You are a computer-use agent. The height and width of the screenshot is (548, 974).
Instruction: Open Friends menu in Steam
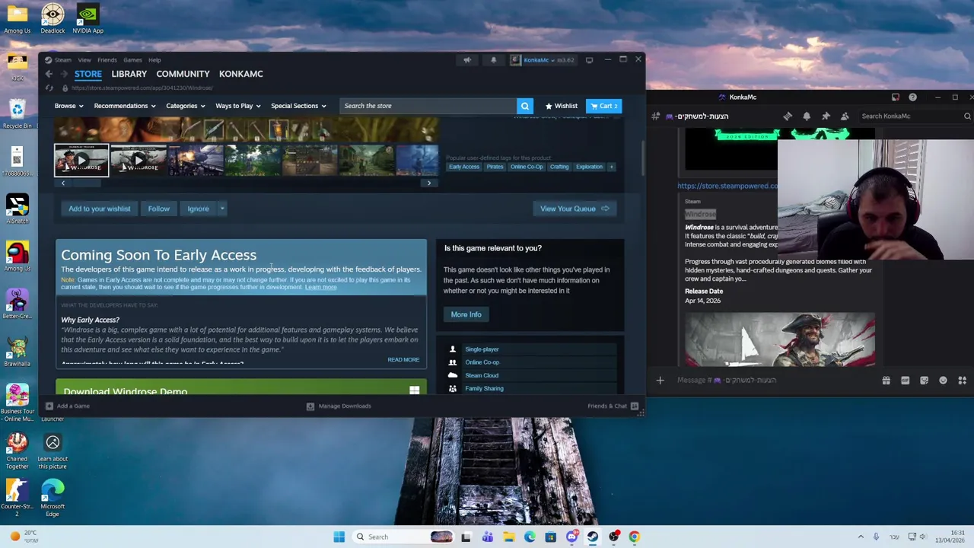point(107,60)
